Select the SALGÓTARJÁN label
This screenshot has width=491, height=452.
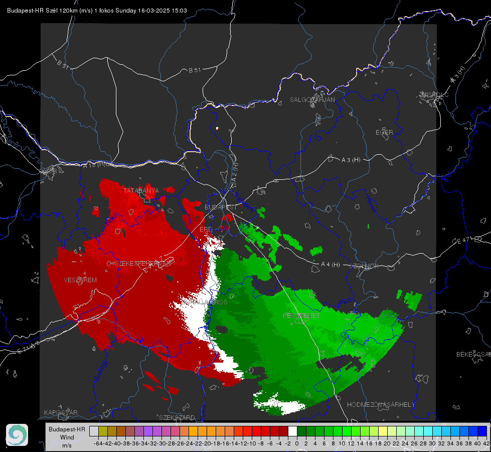tap(312, 100)
